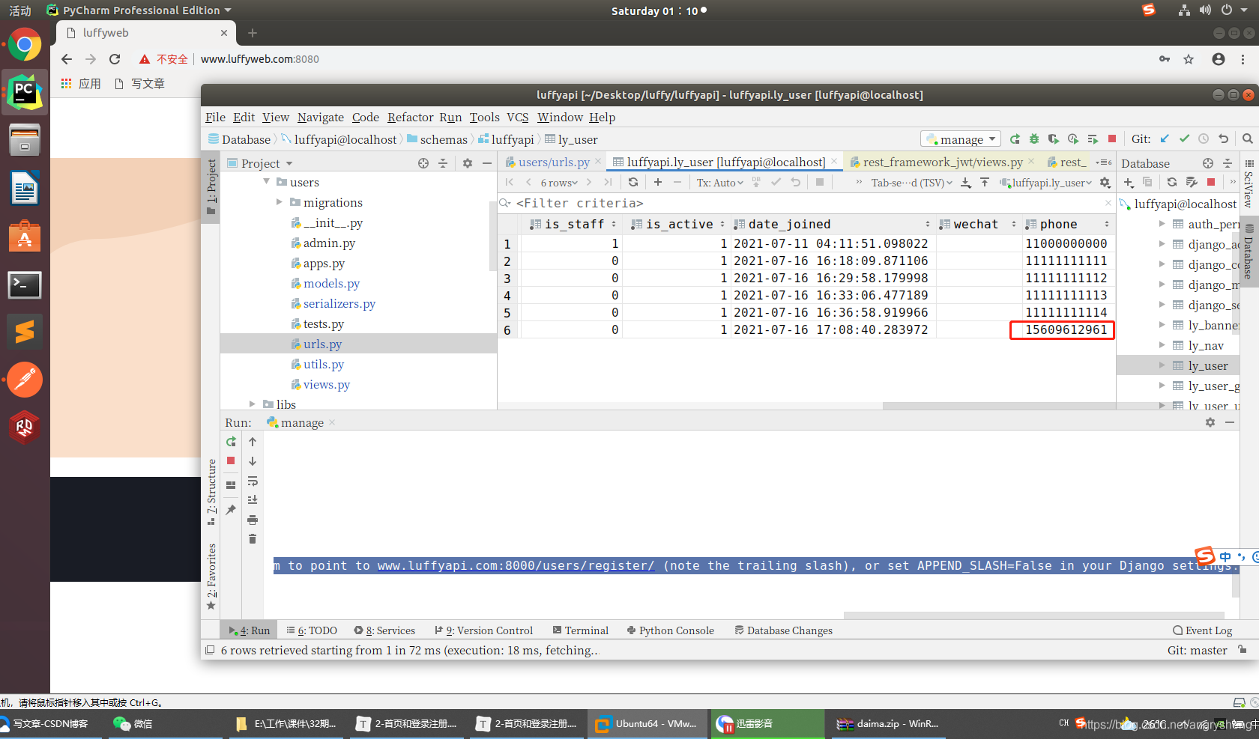Open Postman from the Ubuntu dock
Image resolution: width=1259 pixels, height=739 pixels.
[x=25, y=380]
